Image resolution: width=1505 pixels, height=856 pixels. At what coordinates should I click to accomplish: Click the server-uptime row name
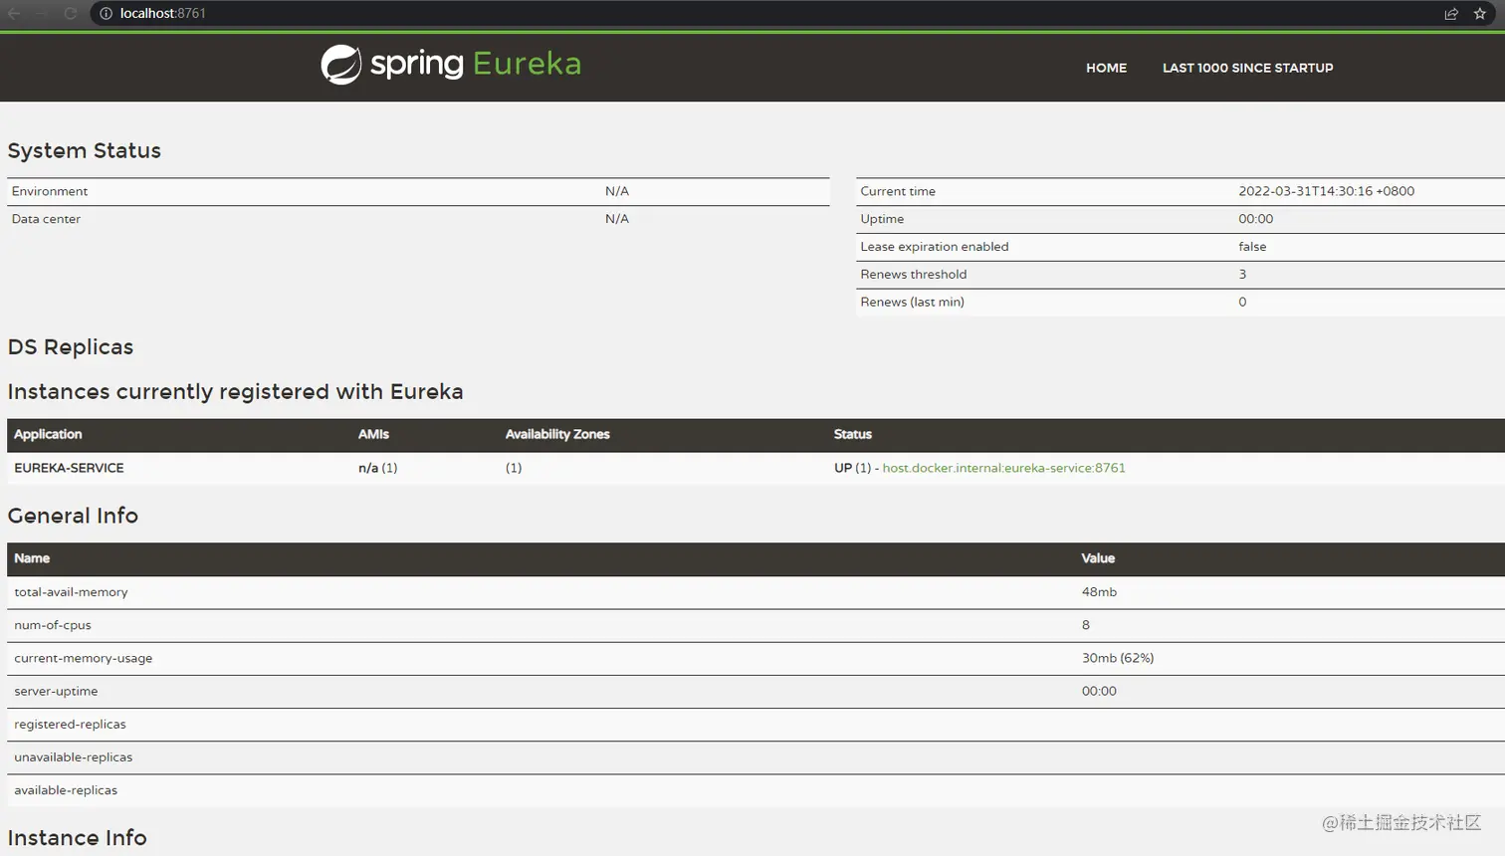pyautogui.click(x=56, y=691)
